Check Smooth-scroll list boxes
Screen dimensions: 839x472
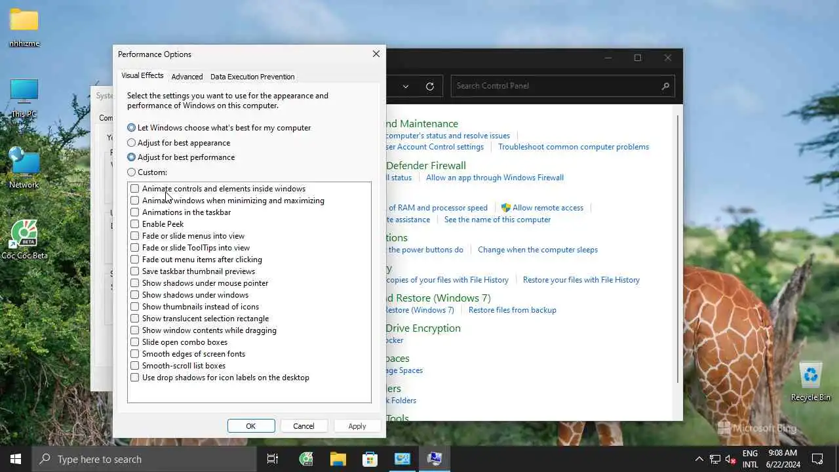click(134, 366)
